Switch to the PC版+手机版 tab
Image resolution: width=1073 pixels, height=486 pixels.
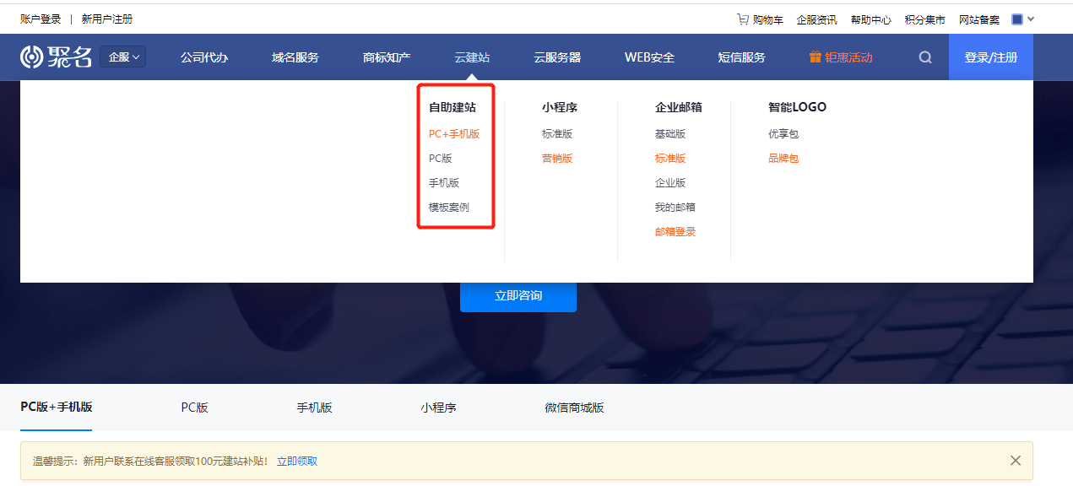57,408
